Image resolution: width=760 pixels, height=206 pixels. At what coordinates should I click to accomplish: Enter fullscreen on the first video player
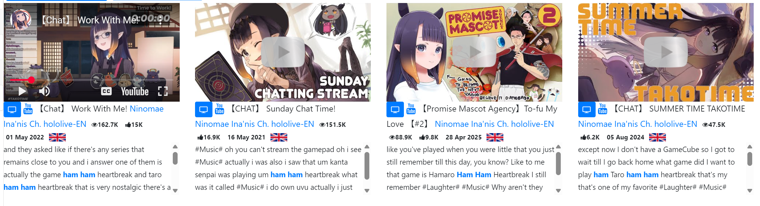tap(163, 91)
